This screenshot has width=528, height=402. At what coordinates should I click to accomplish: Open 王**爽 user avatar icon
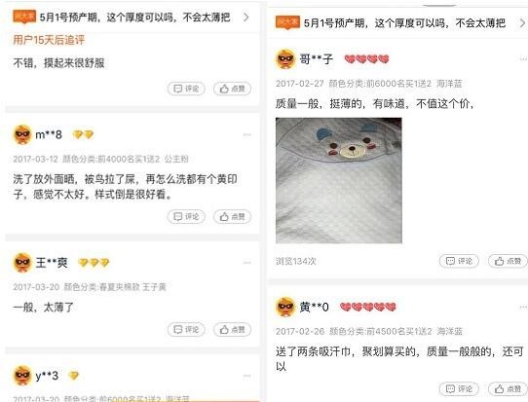(22, 263)
